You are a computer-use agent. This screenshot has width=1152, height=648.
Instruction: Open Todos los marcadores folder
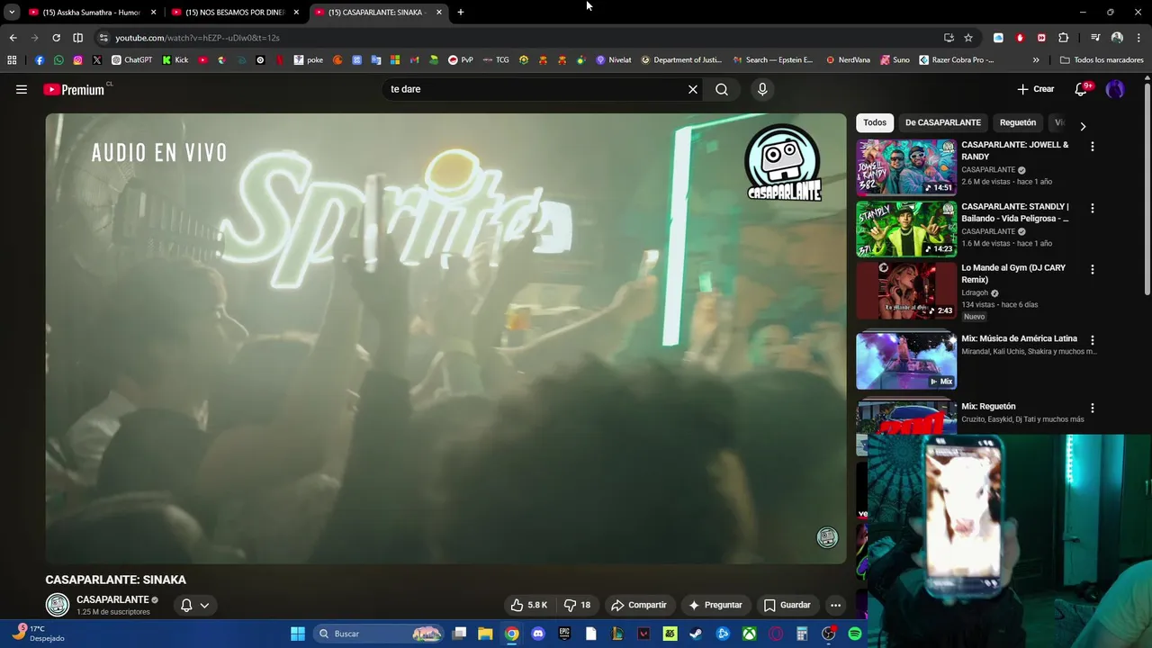click(1102, 60)
